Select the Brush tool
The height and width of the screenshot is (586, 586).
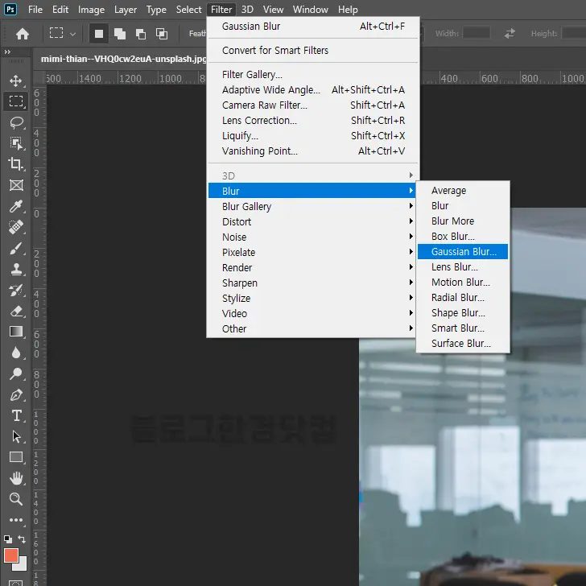[16, 249]
